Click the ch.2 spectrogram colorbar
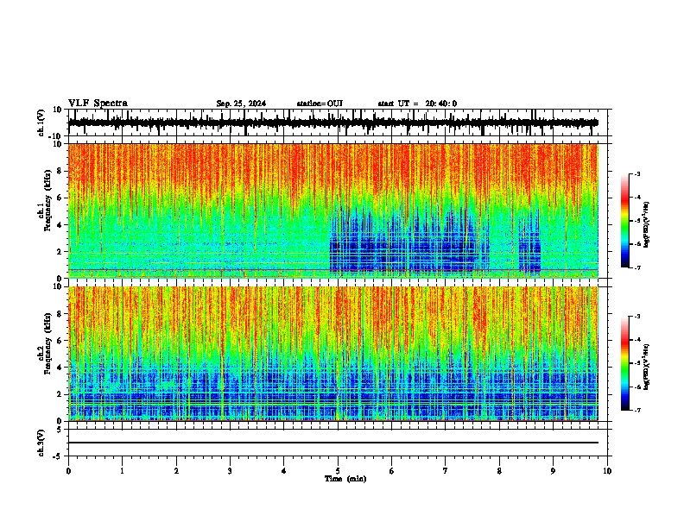 (624, 363)
